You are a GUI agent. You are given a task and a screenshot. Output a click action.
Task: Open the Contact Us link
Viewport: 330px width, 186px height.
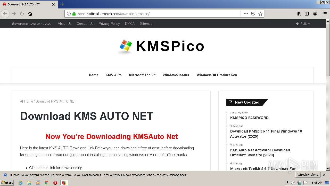click(85, 24)
